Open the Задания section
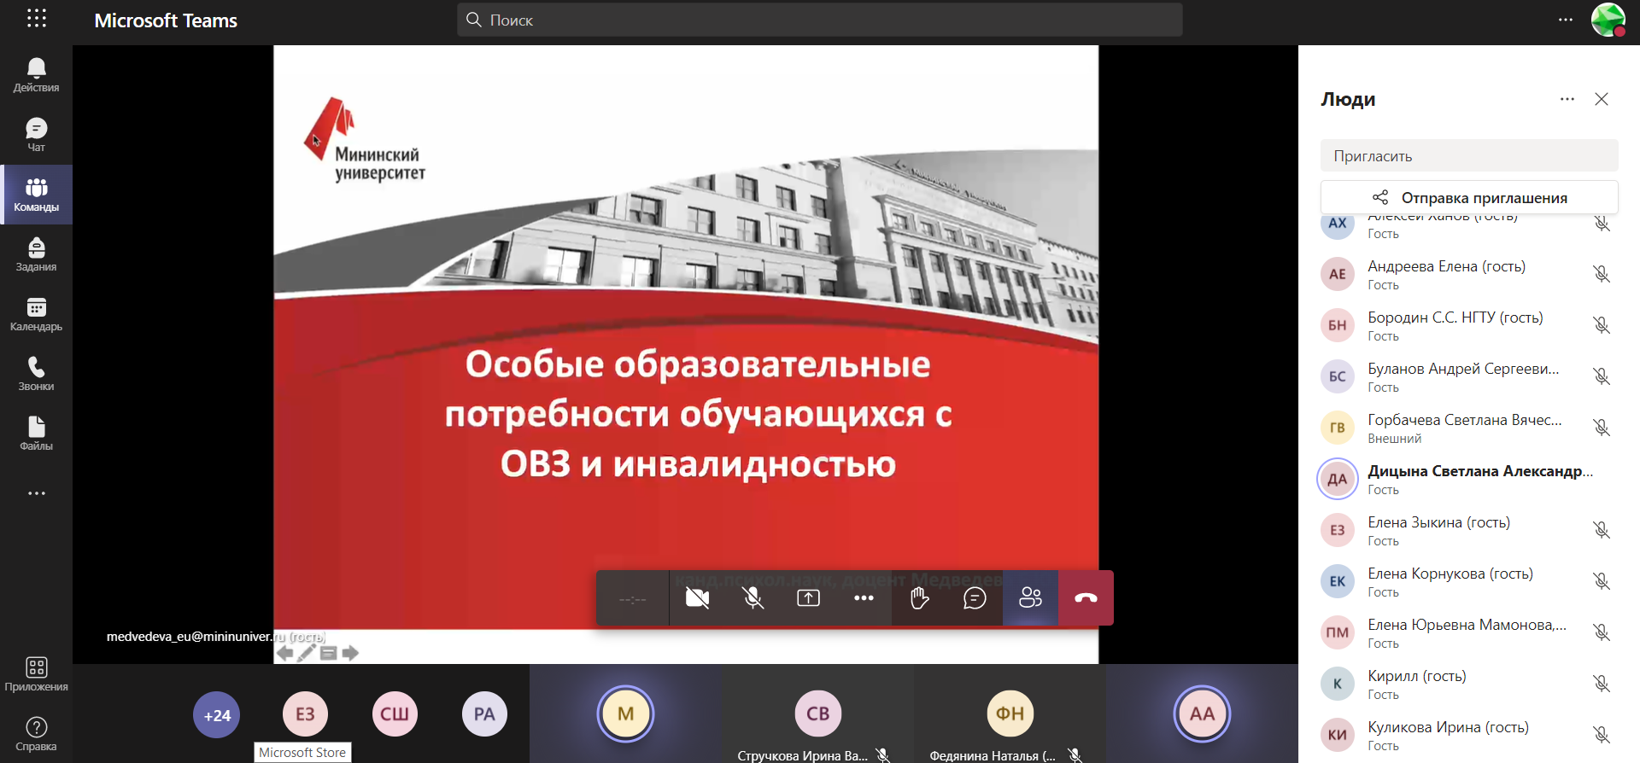This screenshot has height=763, width=1640. pyautogui.click(x=36, y=254)
